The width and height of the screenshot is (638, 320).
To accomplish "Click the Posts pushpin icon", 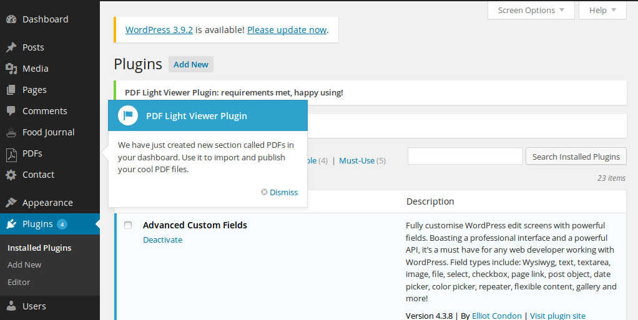I will (x=11, y=47).
